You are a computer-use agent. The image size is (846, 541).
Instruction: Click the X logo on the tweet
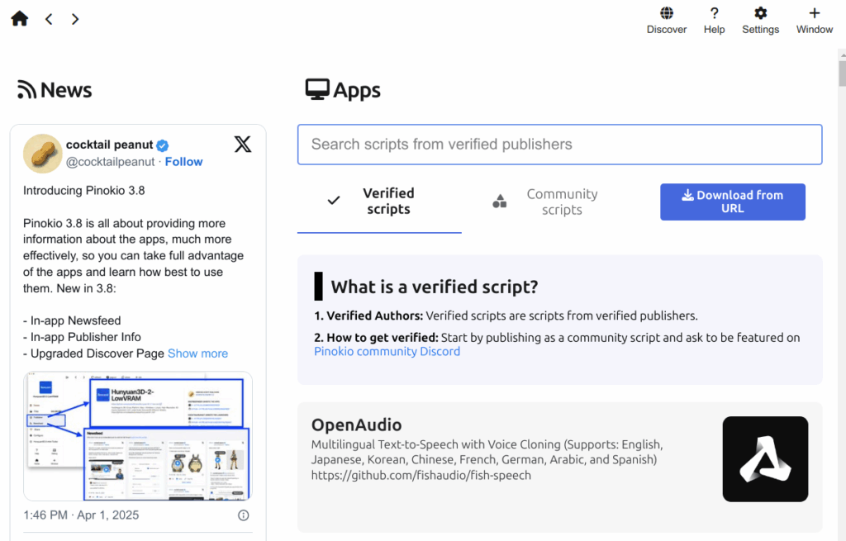[x=243, y=144]
